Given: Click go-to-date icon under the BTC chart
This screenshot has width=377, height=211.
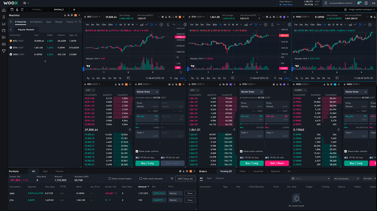Looking at the screenshot, I should (128, 78).
